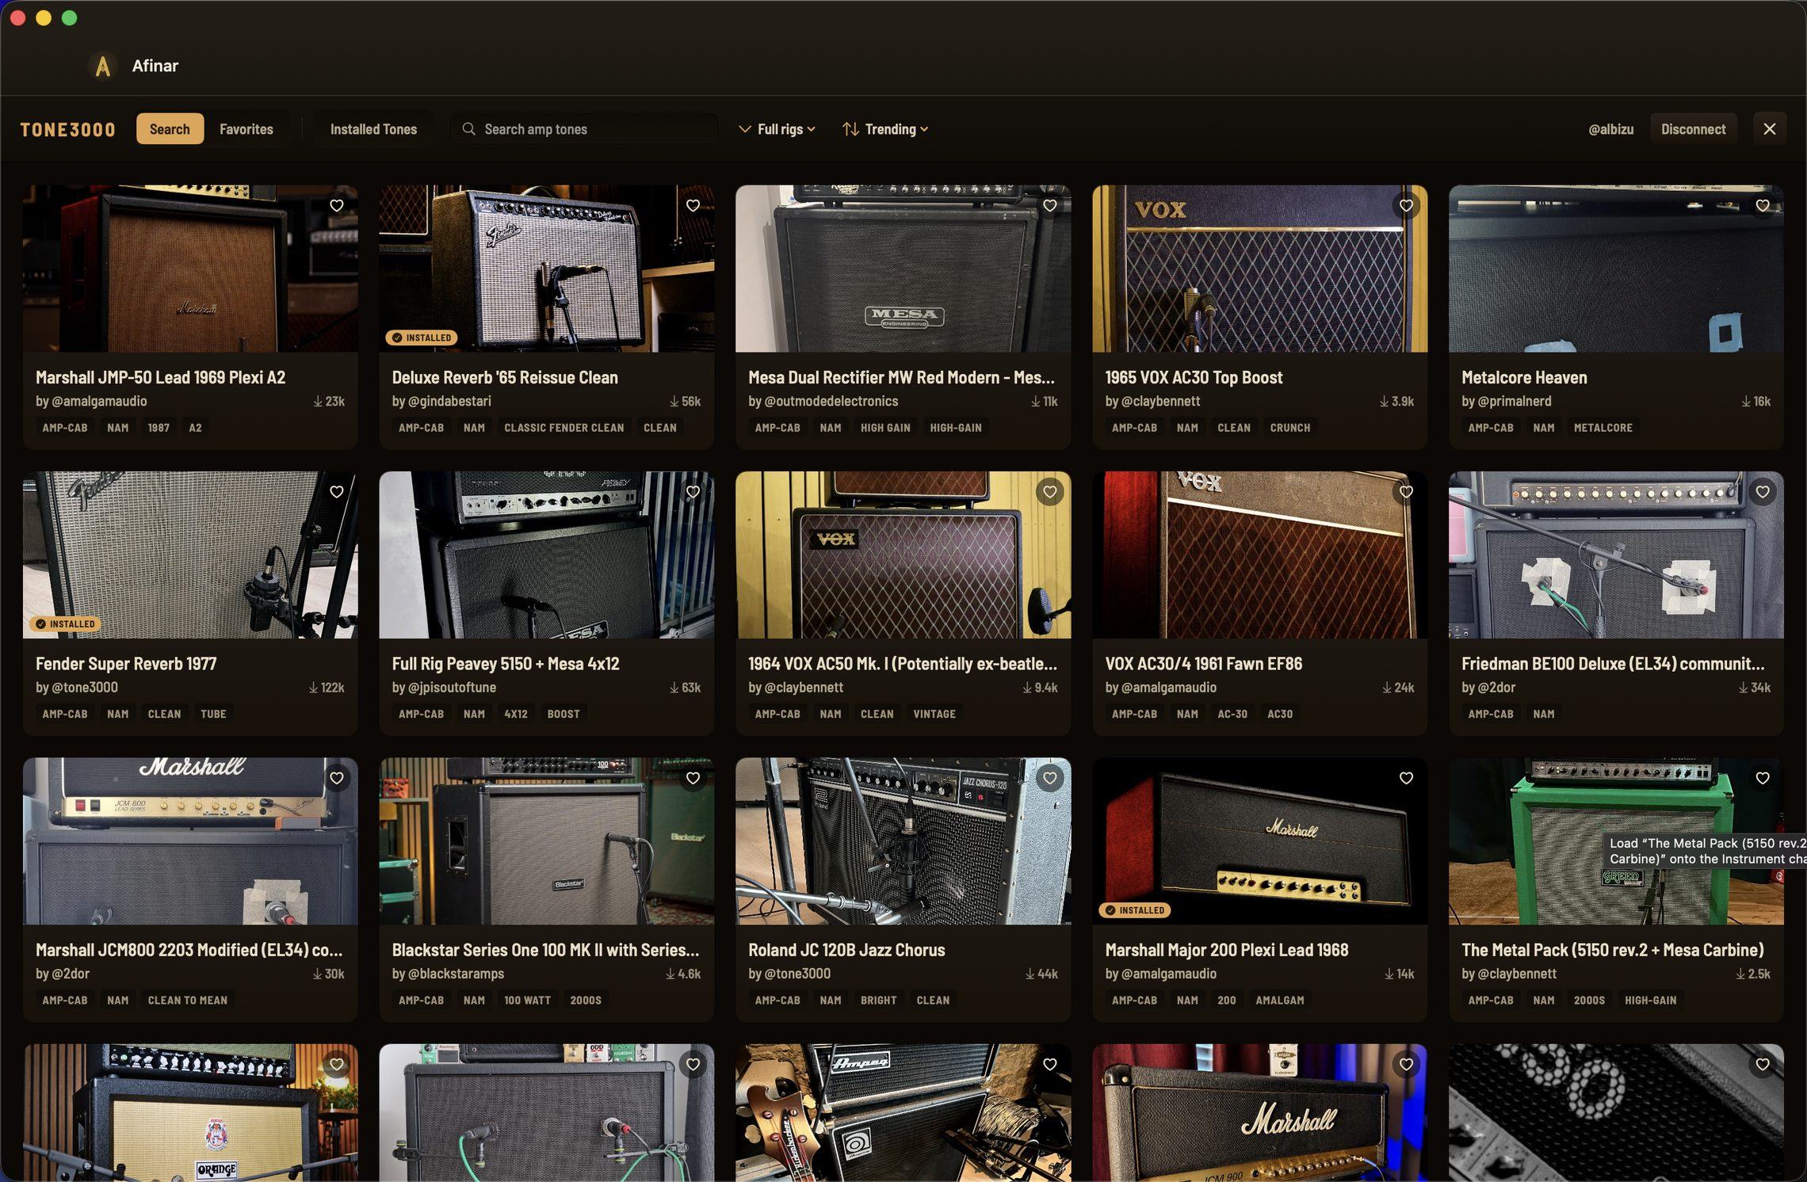Click the heart icon on the Orange amp card
Screen dimensions: 1807x1182
[x=337, y=1064]
